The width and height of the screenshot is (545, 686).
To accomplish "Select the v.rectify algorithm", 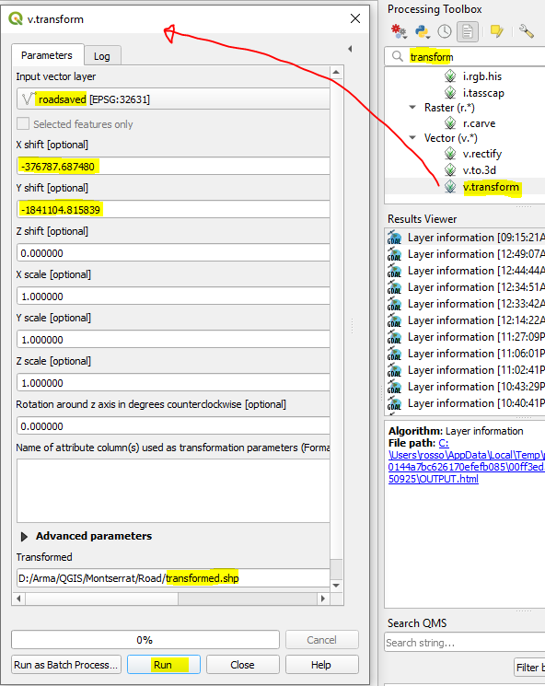I will pos(482,154).
